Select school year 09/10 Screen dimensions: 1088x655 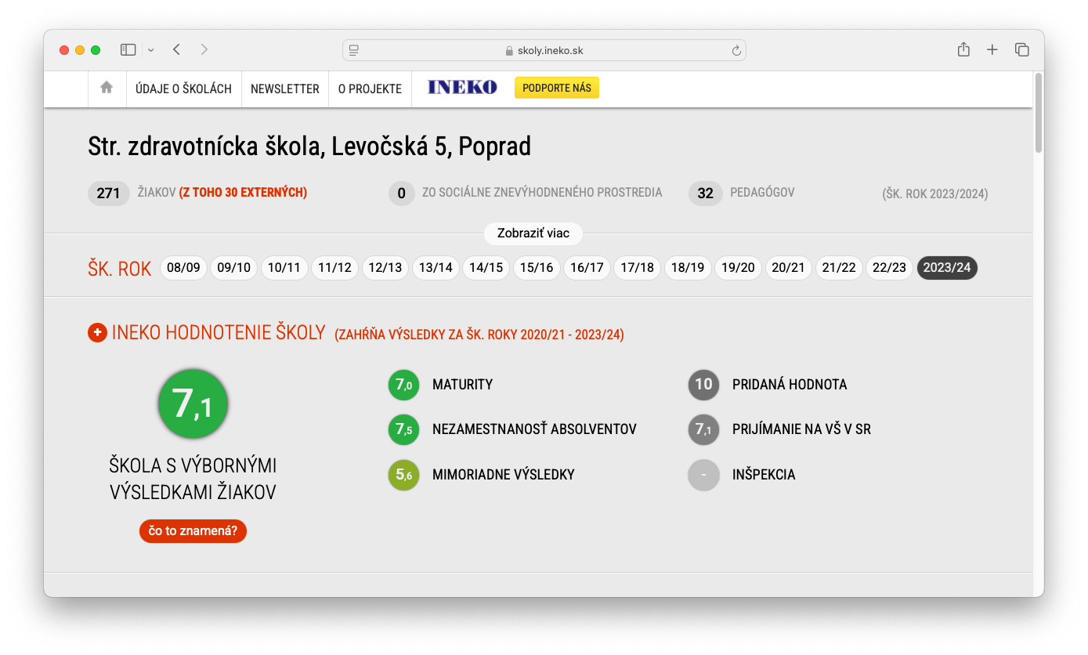click(233, 268)
